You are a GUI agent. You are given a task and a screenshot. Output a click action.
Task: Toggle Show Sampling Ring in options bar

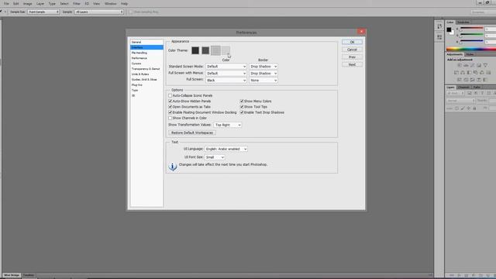click(131, 12)
